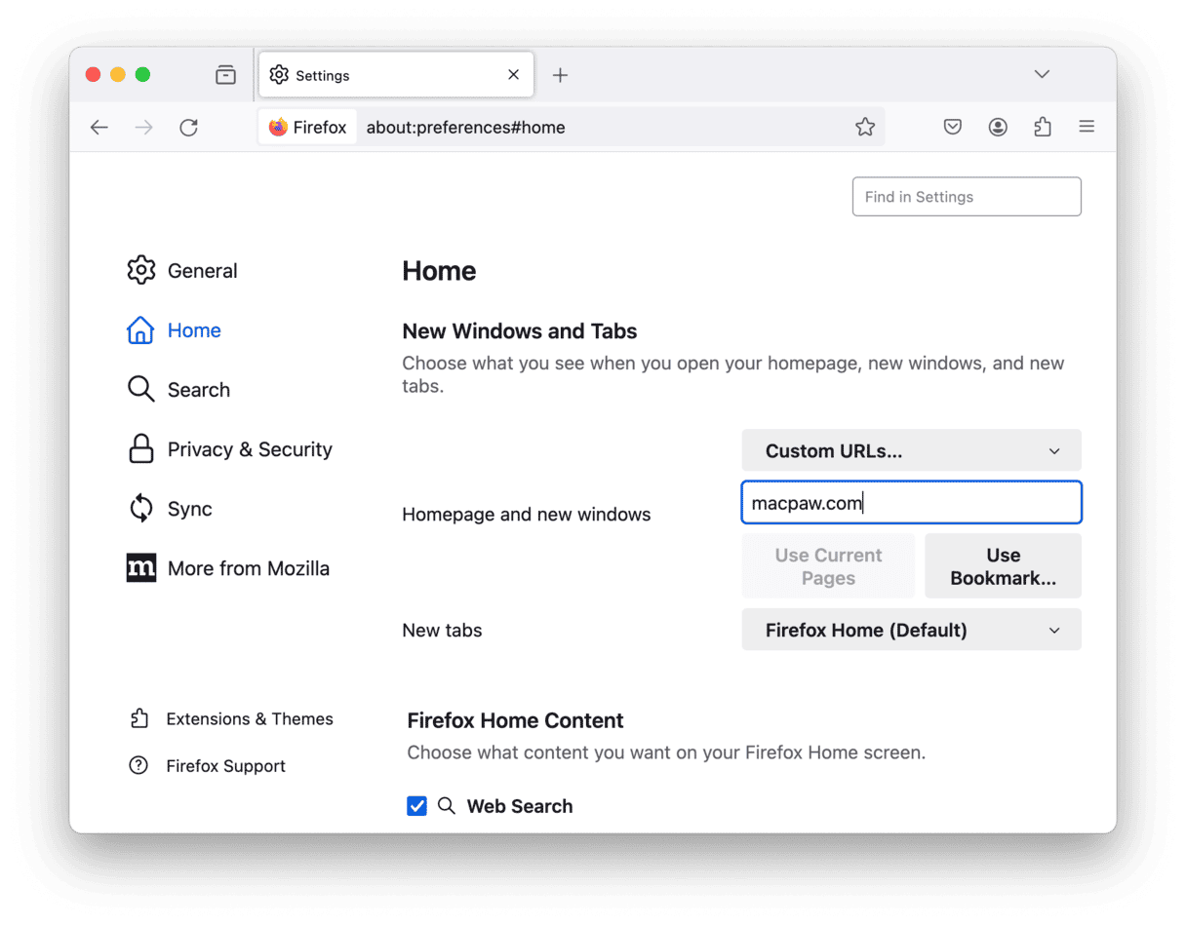This screenshot has height=925, width=1186.
Task: Open the Firefox Home (Default) dropdown
Action: pyautogui.click(x=911, y=630)
